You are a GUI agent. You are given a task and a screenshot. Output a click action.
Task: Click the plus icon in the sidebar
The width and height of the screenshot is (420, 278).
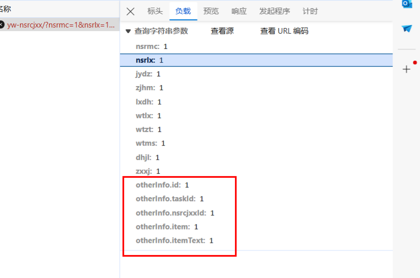[406, 69]
